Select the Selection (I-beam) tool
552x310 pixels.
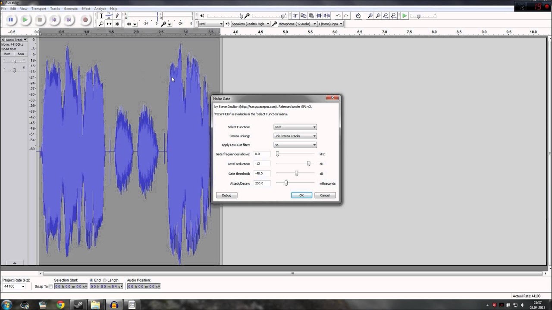pyautogui.click(x=101, y=16)
